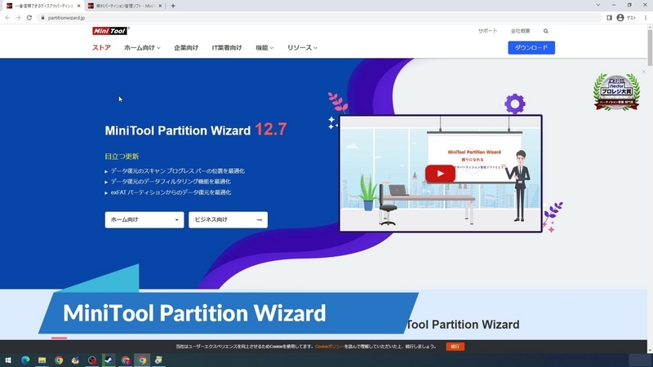653x367 pixels.
Task: Select the first browser tab
Action: click(x=42, y=6)
